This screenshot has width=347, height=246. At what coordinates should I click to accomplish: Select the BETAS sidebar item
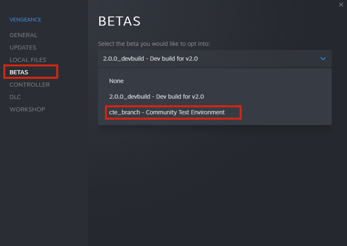19,72
